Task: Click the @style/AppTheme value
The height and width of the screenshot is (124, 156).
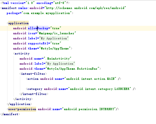Action: pos(55,48)
